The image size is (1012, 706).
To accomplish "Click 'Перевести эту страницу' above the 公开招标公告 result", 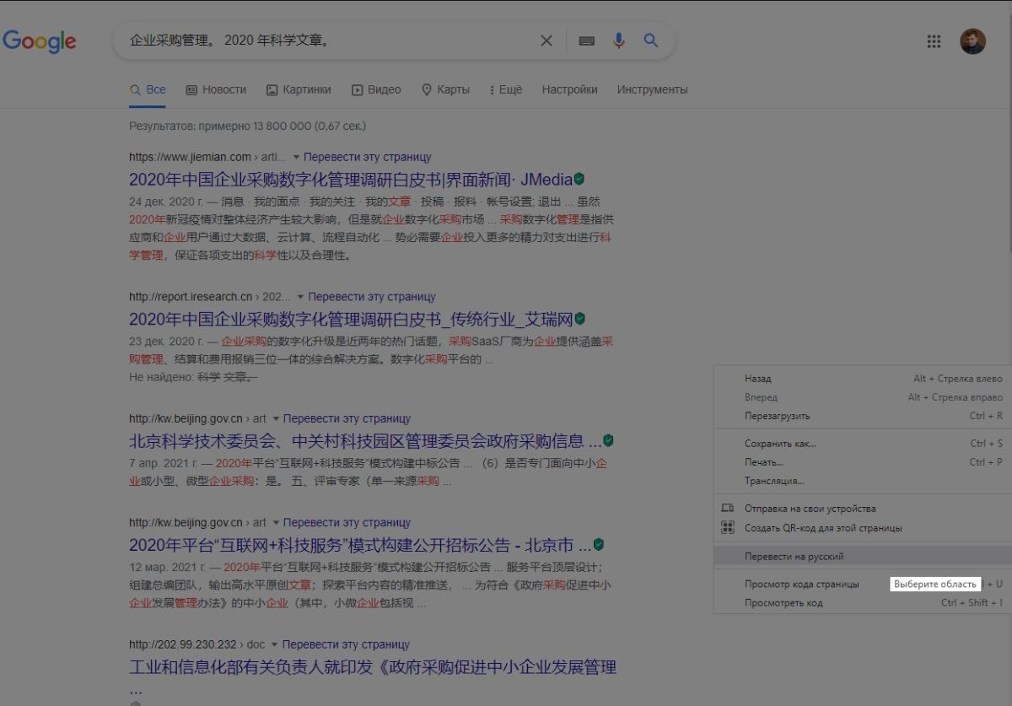I will (x=347, y=523).
